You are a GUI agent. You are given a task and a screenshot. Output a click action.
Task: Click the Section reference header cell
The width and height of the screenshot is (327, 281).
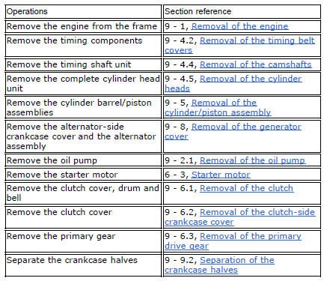click(x=242, y=12)
